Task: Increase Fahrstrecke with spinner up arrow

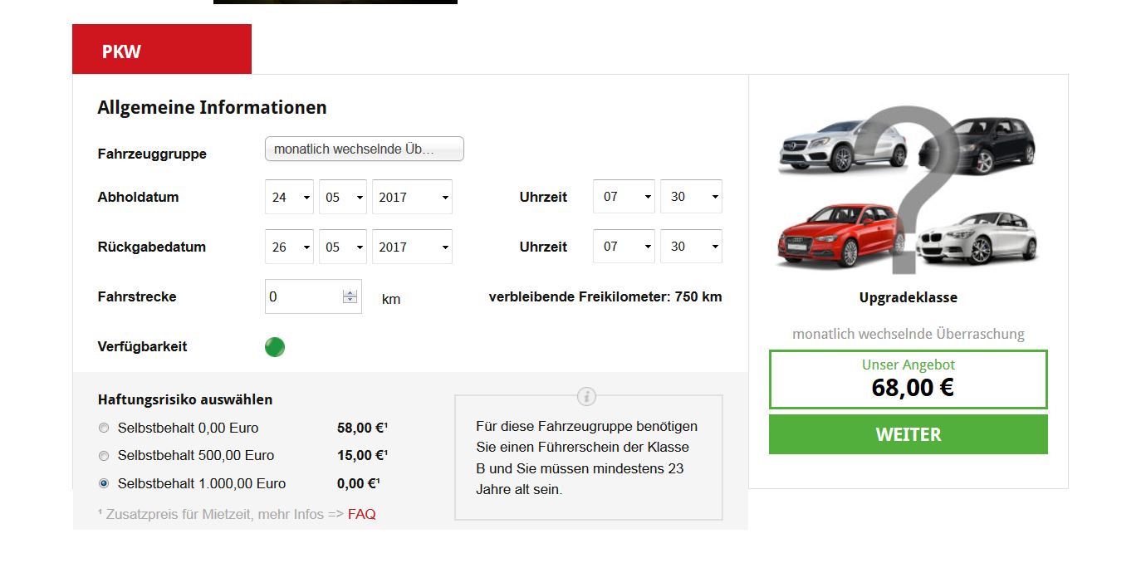Action: pyautogui.click(x=350, y=292)
